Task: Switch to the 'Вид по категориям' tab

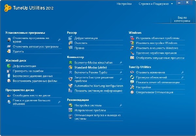Action: point(182,19)
